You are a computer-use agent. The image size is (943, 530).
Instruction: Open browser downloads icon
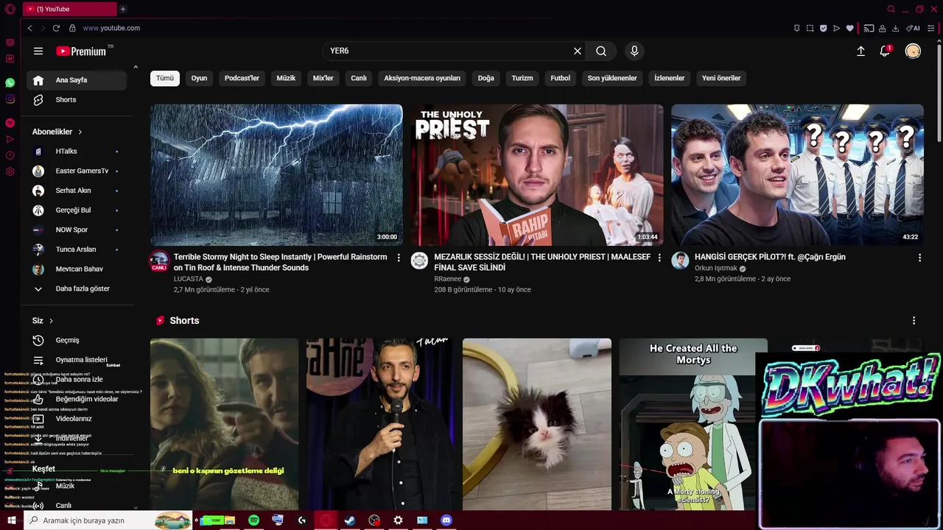[x=895, y=28]
